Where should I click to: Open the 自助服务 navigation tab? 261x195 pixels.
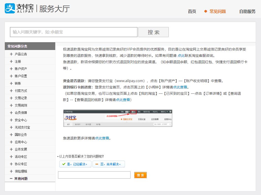[247, 11]
